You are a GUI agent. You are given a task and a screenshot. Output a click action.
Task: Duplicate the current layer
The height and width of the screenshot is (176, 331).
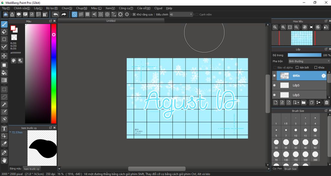tap(312, 103)
